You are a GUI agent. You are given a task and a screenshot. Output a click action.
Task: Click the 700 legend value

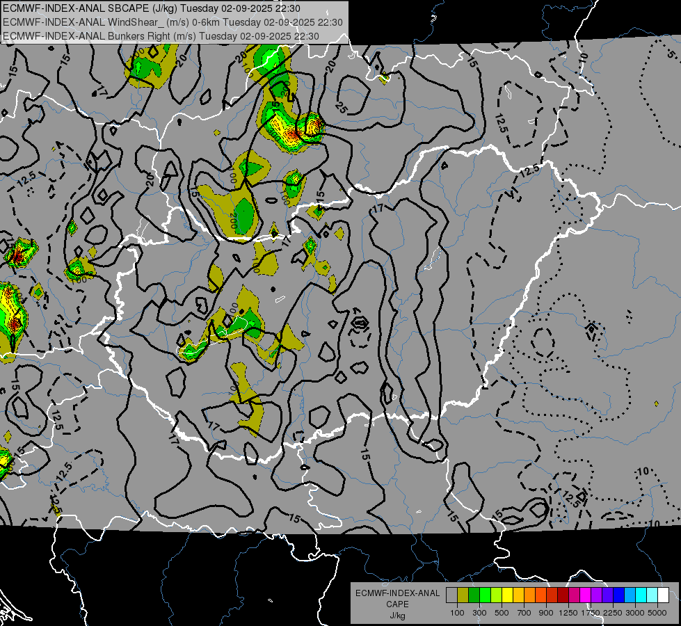pyautogui.click(x=524, y=613)
